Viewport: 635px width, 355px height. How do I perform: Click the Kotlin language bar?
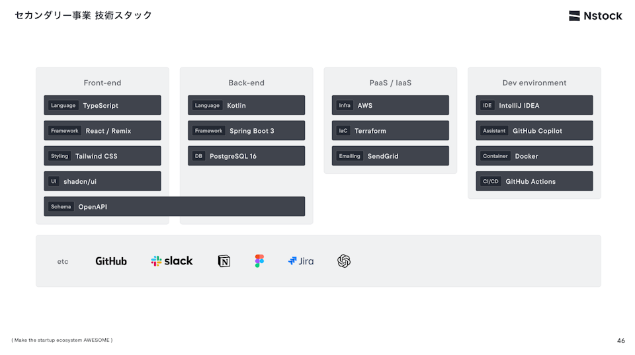pos(246,105)
